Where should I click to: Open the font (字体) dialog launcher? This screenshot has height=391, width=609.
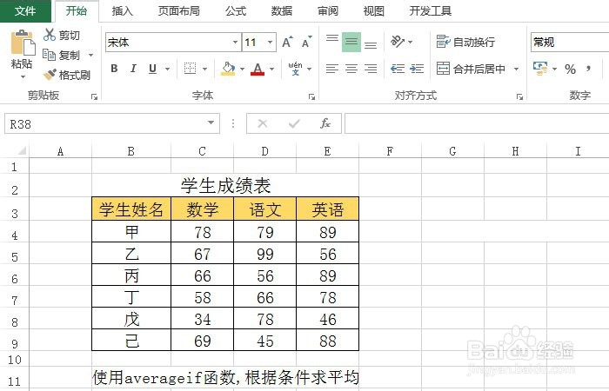pyautogui.click(x=311, y=97)
